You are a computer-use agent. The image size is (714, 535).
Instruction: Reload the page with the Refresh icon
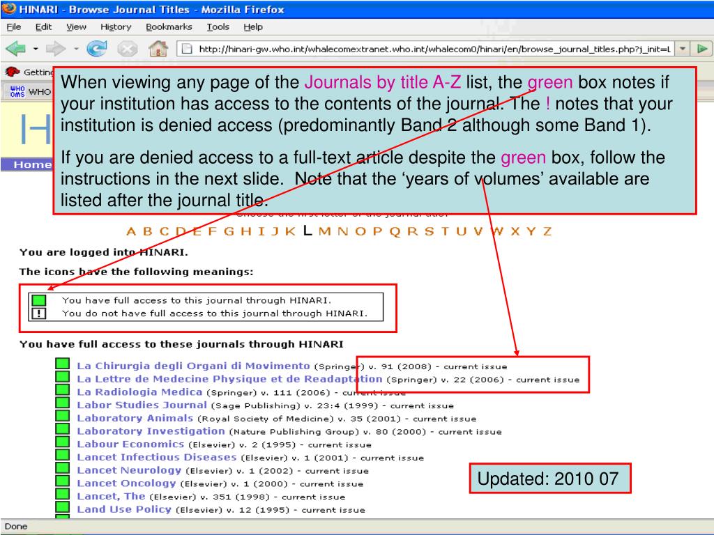click(96, 48)
